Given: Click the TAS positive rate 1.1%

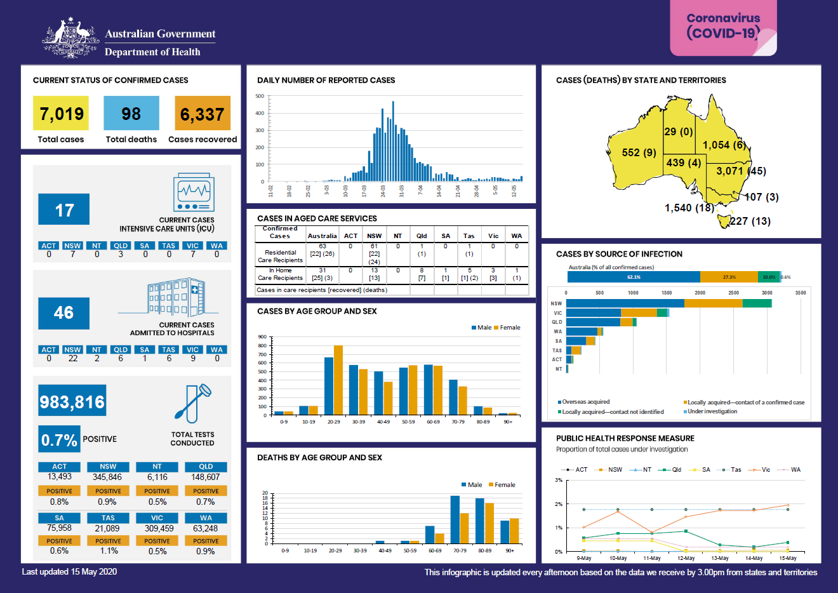Looking at the screenshot, I should pyautogui.click(x=109, y=550).
